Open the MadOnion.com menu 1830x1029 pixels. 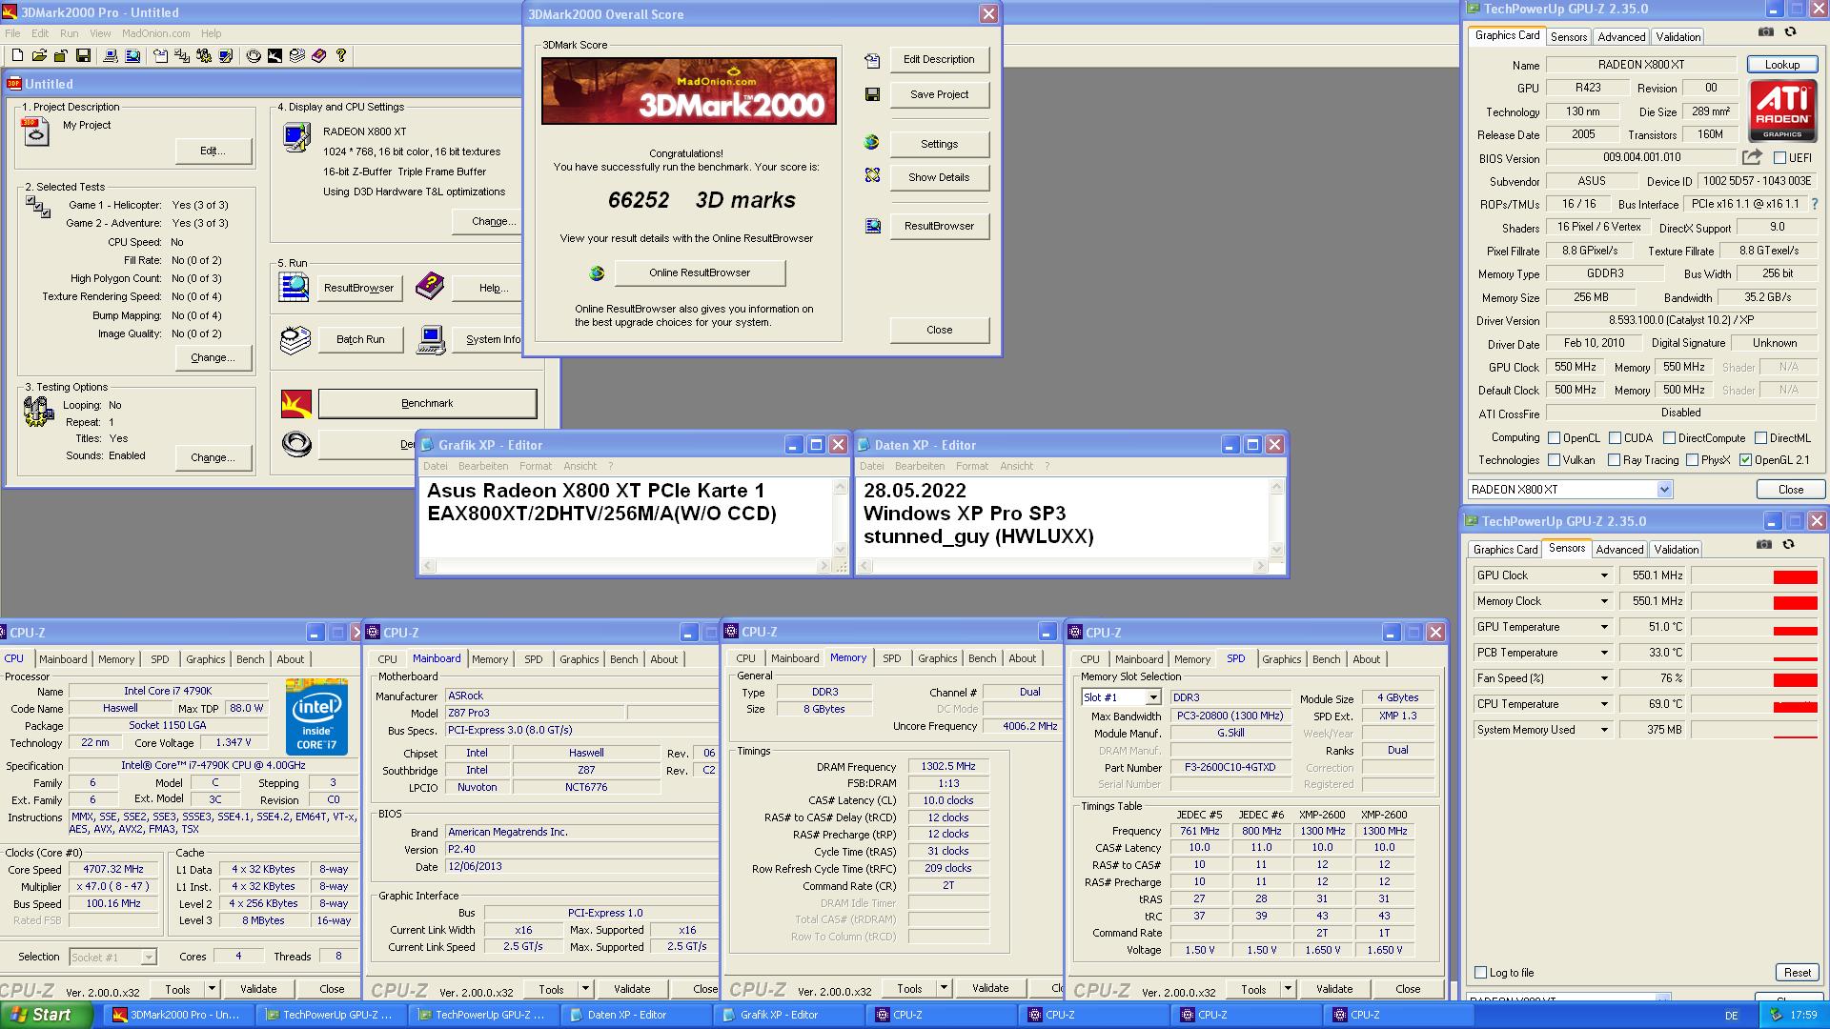pos(155,33)
